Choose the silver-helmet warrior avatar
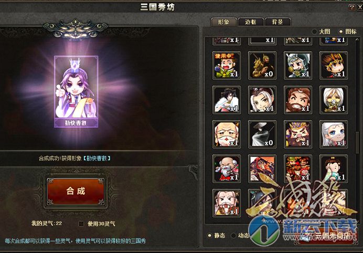 click(x=298, y=65)
